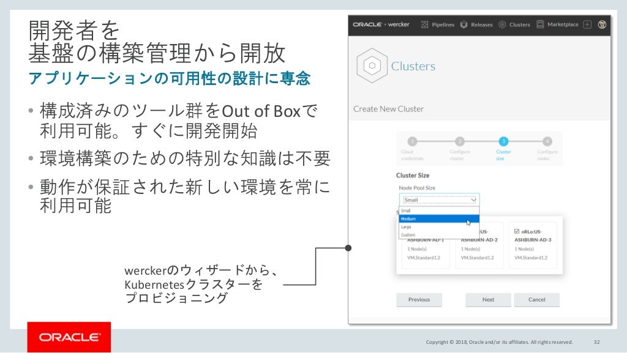Click the Previous button
Image resolution: width=627 pixels, height=353 pixels.
(419, 300)
